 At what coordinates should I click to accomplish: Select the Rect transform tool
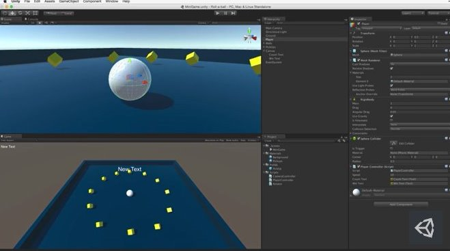36,13
